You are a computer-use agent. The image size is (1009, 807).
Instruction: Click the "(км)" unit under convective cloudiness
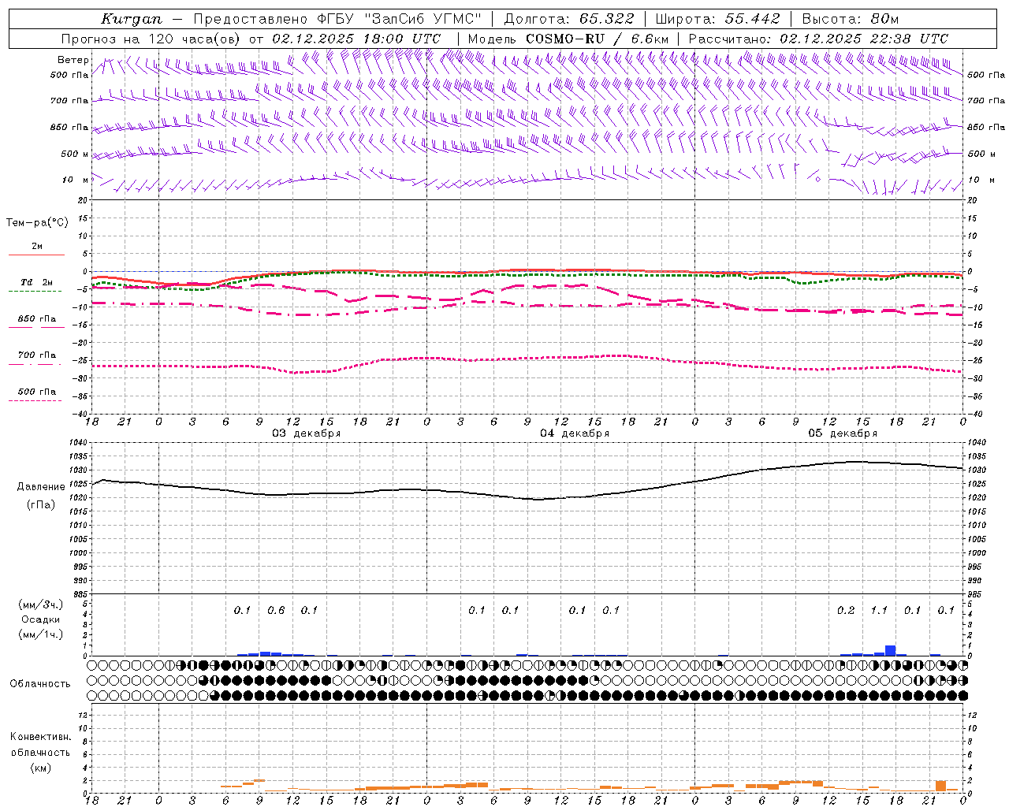pos(40,768)
